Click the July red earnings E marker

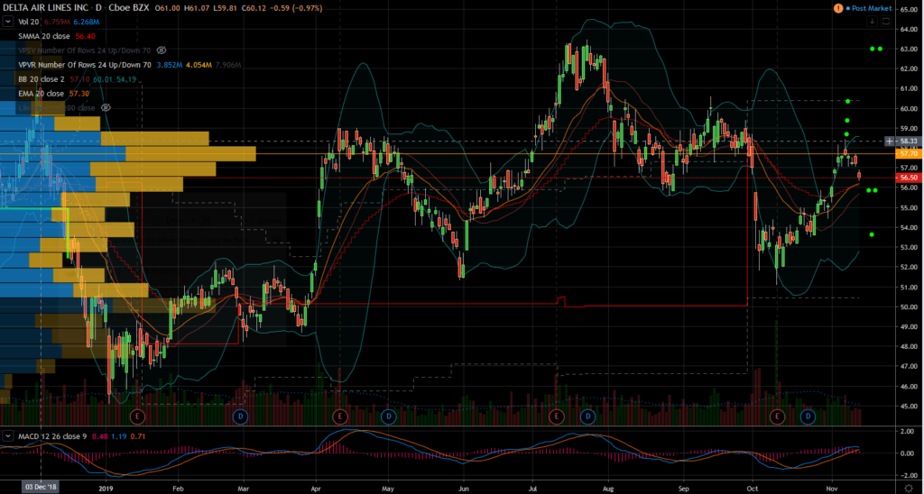coord(557,416)
